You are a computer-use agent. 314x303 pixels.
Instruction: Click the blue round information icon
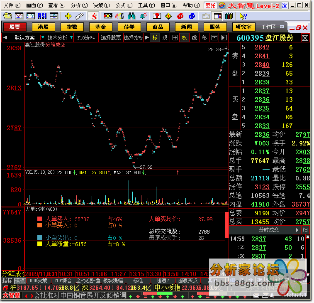(x=192, y=16)
